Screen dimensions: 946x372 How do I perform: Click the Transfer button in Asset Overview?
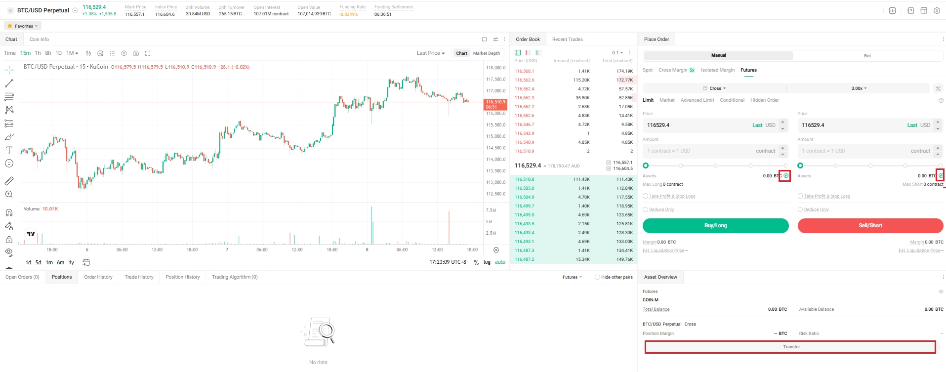coord(790,347)
